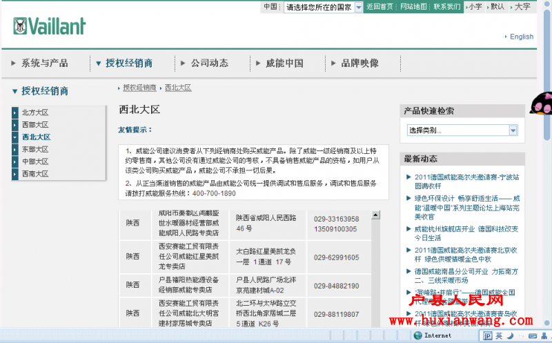Image resolution: width=552 pixels, height=343 pixels.
Task: Click the IME 'P' icon in the language bar
Action: pyautogui.click(x=487, y=335)
